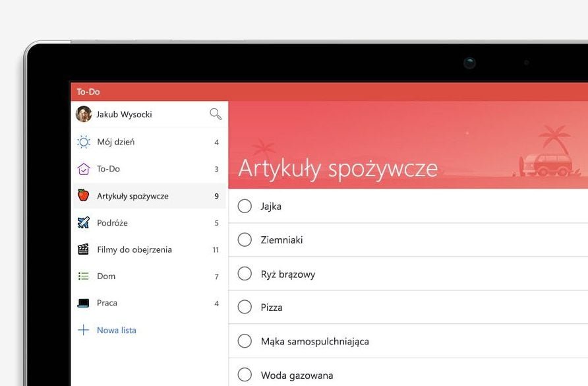Image resolution: width=588 pixels, height=386 pixels.
Task: Click the count 5 beside Podróże
Action: click(216, 223)
